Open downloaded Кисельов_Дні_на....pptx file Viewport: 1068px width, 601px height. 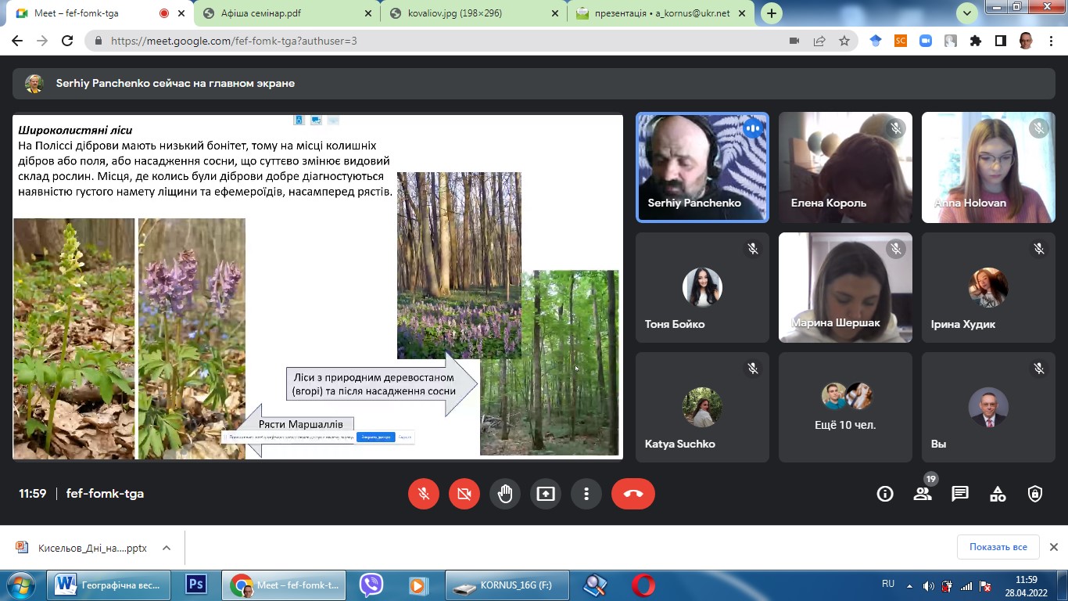[82, 548]
